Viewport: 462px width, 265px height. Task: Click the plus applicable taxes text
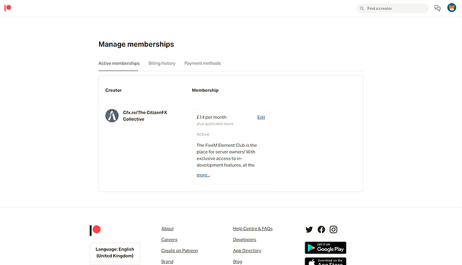pyautogui.click(x=215, y=124)
